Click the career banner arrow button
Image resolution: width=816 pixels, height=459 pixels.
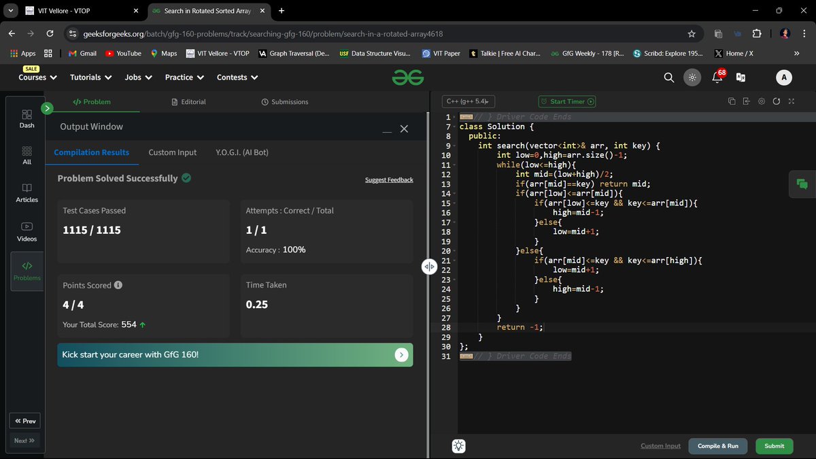pyautogui.click(x=401, y=354)
